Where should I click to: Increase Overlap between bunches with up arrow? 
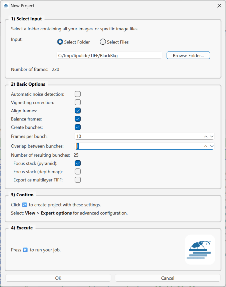coord(206,146)
